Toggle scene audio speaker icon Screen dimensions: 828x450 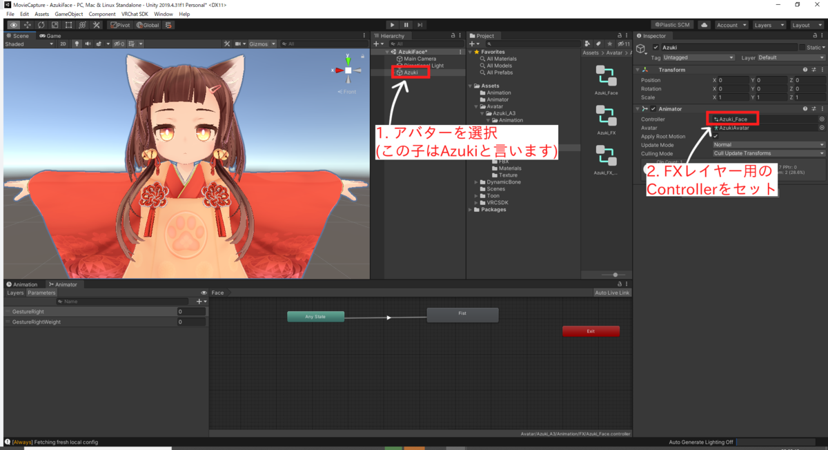click(x=88, y=43)
